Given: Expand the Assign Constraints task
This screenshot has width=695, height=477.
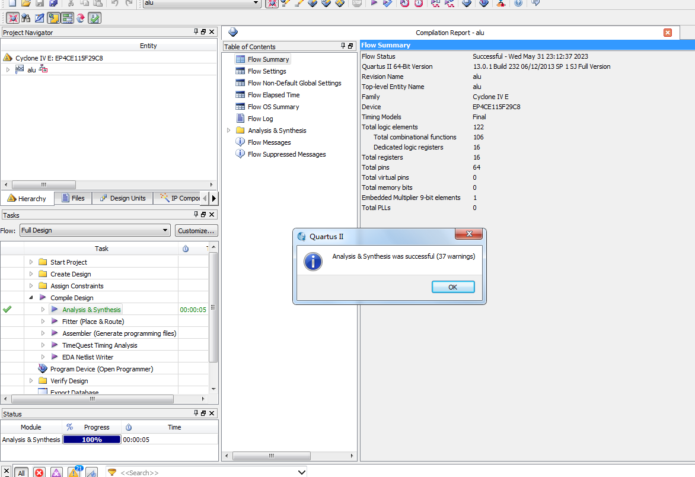Looking at the screenshot, I should click(x=31, y=286).
